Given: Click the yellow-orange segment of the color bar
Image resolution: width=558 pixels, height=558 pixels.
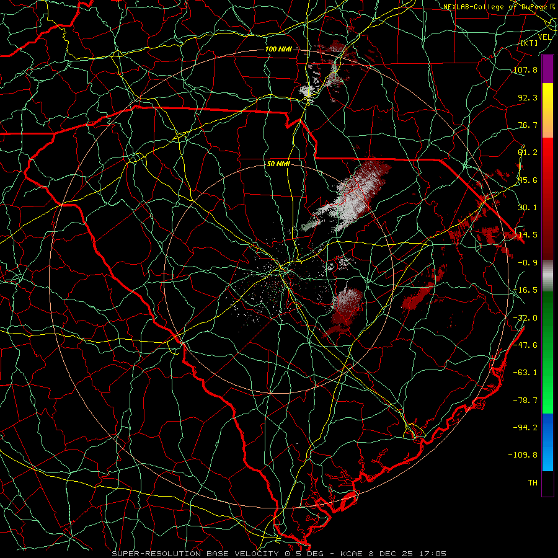Looking at the screenshot, I should coord(547,110).
